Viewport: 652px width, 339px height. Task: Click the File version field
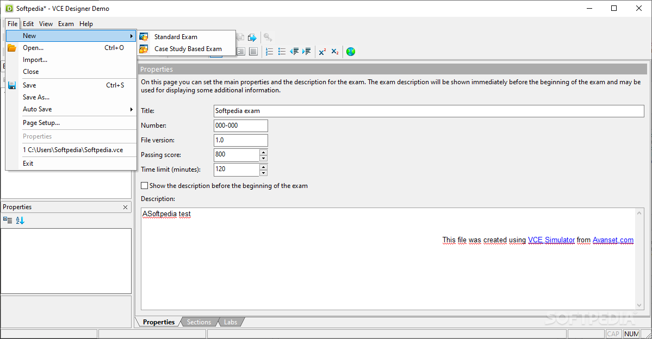[241, 140]
